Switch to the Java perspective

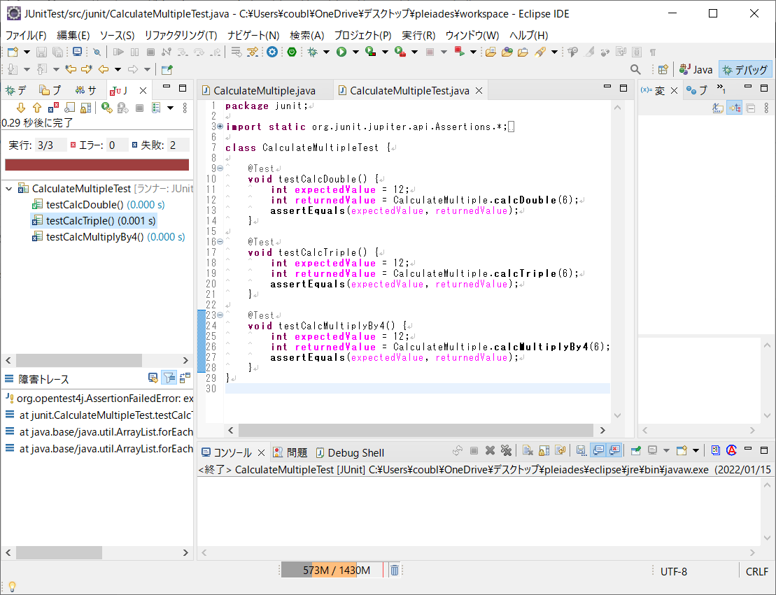(x=696, y=70)
